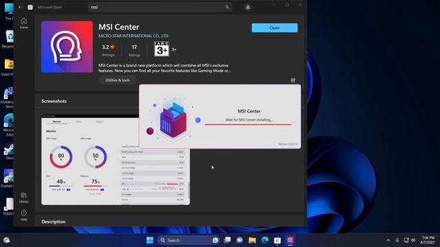Click the 'Wait for MSI Center installing...' text
The height and width of the screenshot is (247, 440).
249,119
